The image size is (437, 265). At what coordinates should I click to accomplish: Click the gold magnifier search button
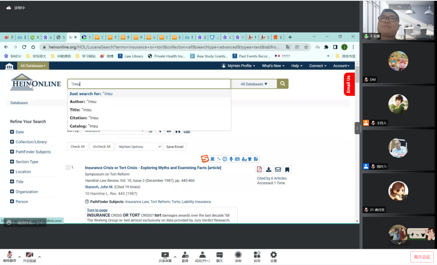click(x=282, y=84)
